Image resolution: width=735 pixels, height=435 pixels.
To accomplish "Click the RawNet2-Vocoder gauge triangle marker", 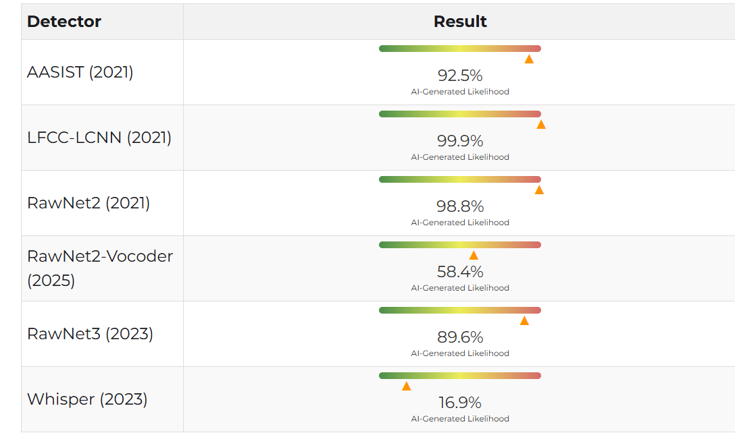I will [x=474, y=256].
